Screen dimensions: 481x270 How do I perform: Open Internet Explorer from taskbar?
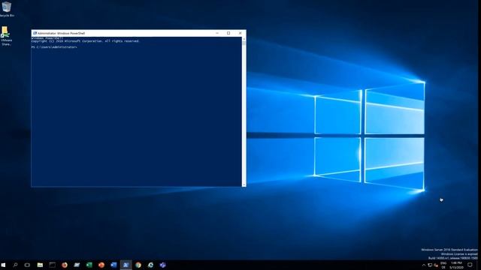pyautogui.click(x=150, y=265)
